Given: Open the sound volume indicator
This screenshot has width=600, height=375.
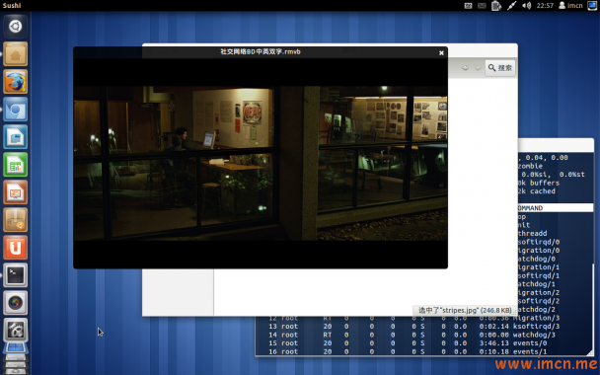Looking at the screenshot, I should pyautogui.click(x=527, y=5).
